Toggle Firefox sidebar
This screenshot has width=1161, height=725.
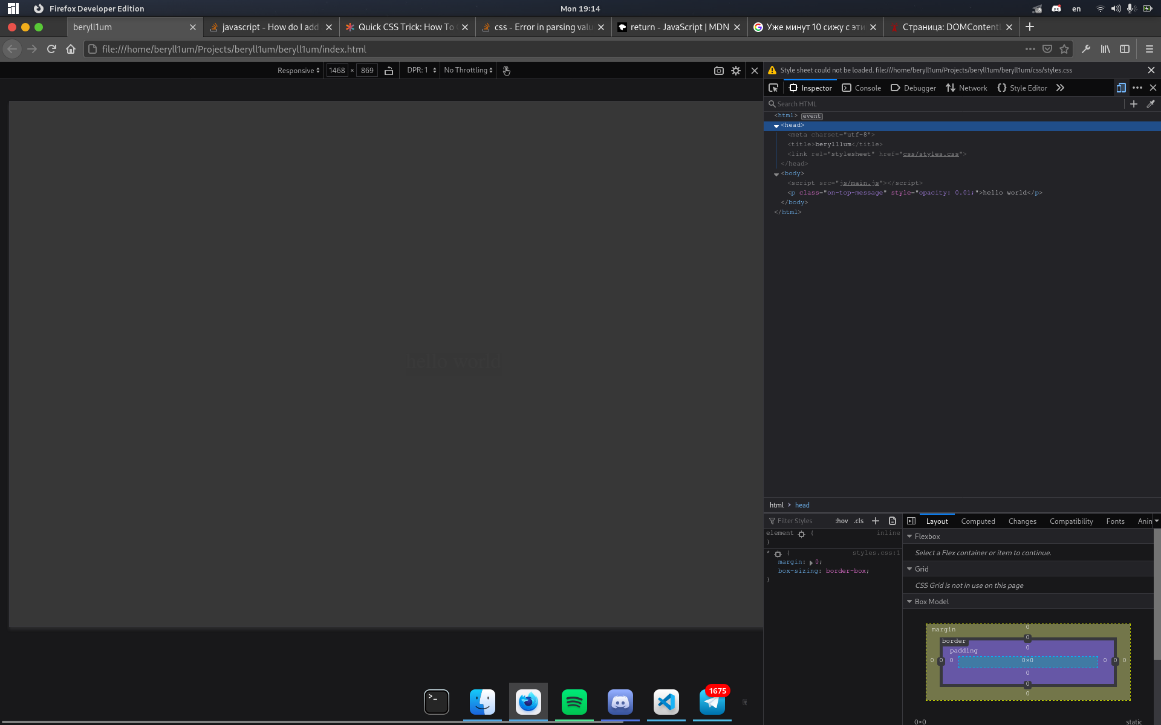(1125, 49)
